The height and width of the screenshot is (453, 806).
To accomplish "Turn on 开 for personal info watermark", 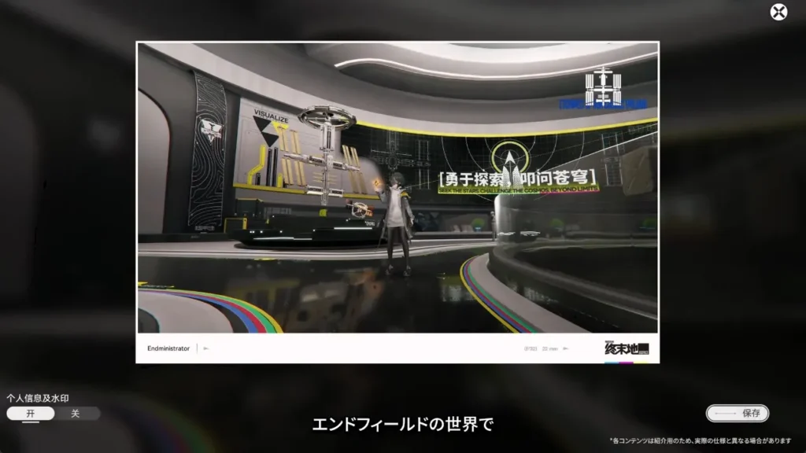I will tap(31, 414).
